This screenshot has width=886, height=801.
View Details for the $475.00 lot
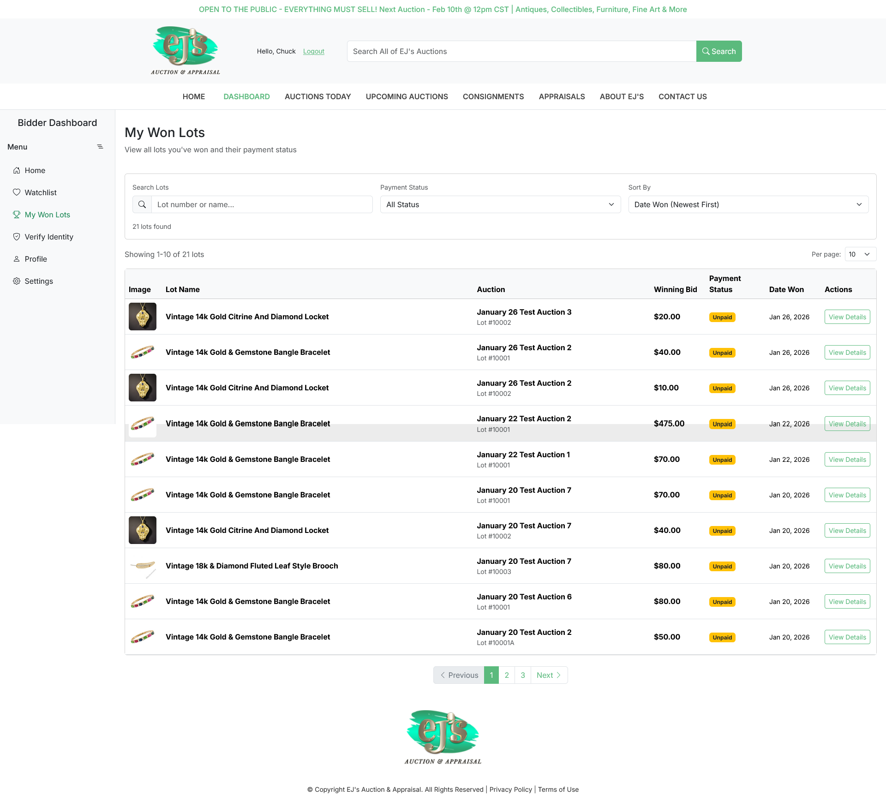click(847, 424)
